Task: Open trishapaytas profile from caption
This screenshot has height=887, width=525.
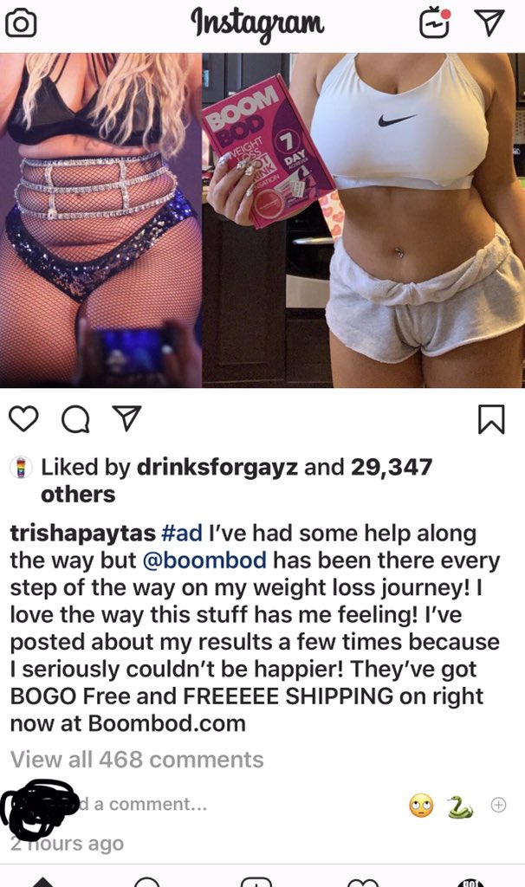Action: pyautogui.click(x=82, y=534)
